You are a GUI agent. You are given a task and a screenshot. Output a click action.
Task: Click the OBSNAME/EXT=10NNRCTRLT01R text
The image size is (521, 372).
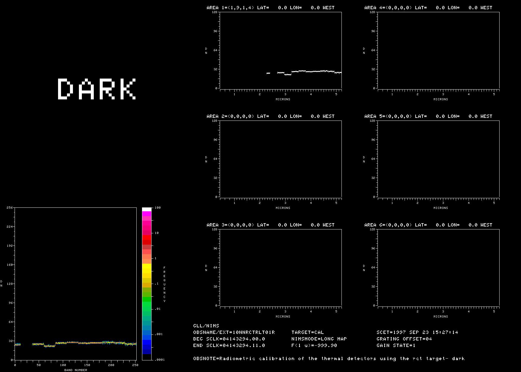click(234, 332)
